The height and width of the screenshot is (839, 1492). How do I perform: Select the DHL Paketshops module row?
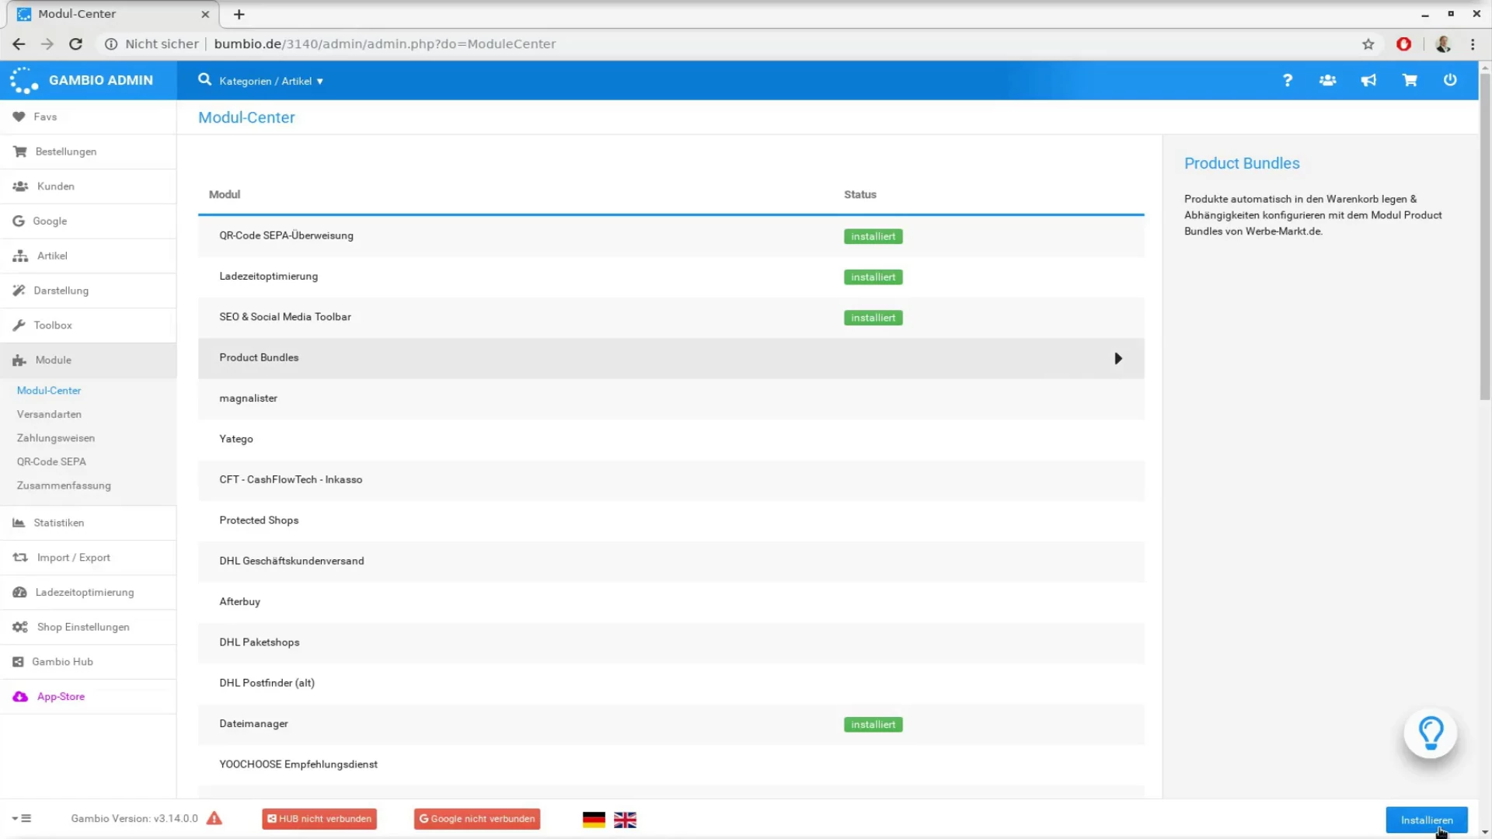[x=671, y=642]
